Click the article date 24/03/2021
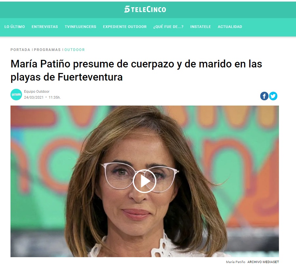 [34, 97]
